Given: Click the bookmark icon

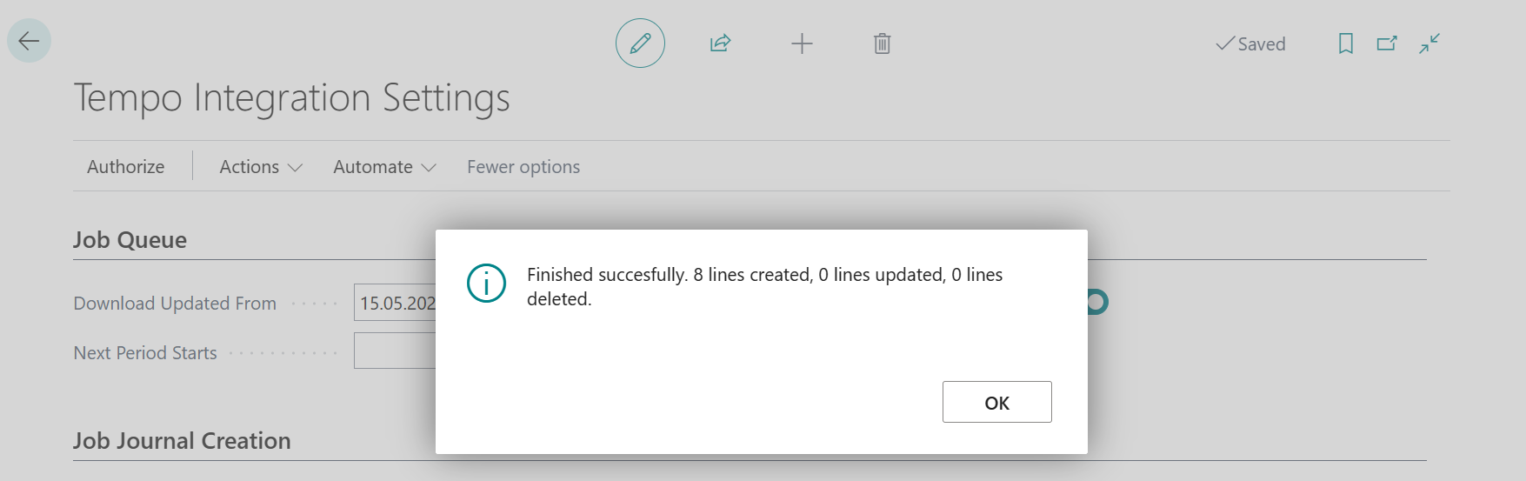Looking at the screenshot, I should (1345, 43).
